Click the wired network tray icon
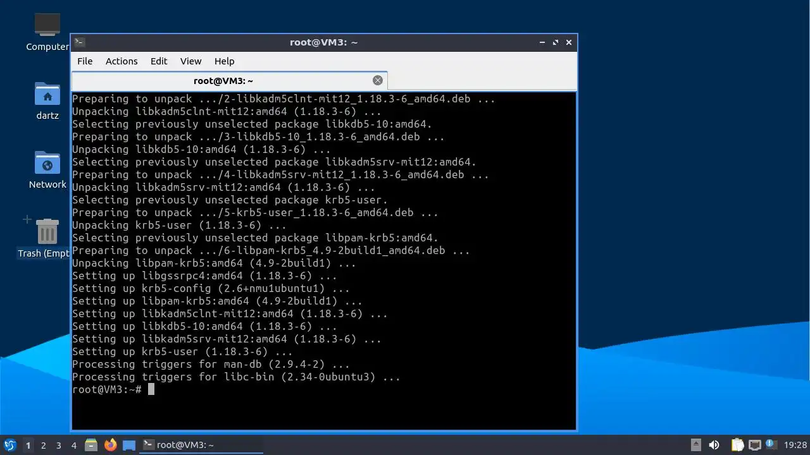Screen dimensions: 810x455 tap(754, 446)
